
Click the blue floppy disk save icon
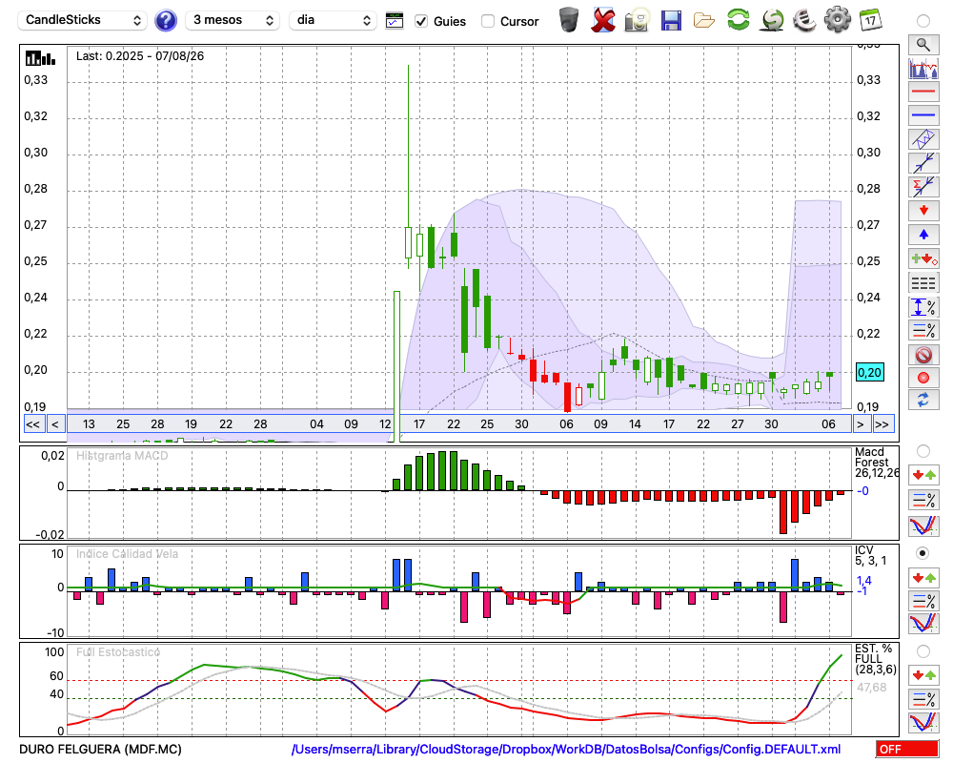point(671,21)
